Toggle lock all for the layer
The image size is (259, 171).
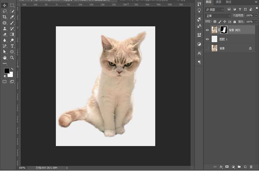(235, 21)
